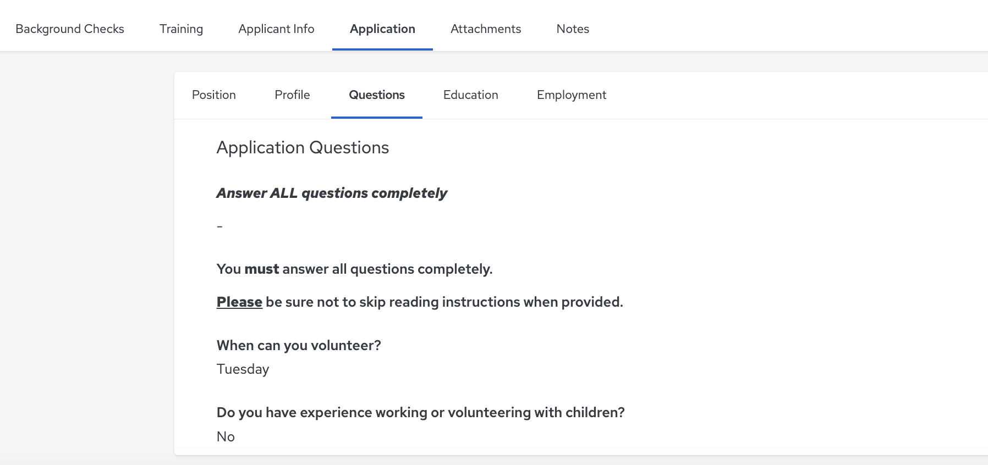This screenshot has width=988, height=465.
Task: Click the underlined Please text
Action: tap(239, 302)
